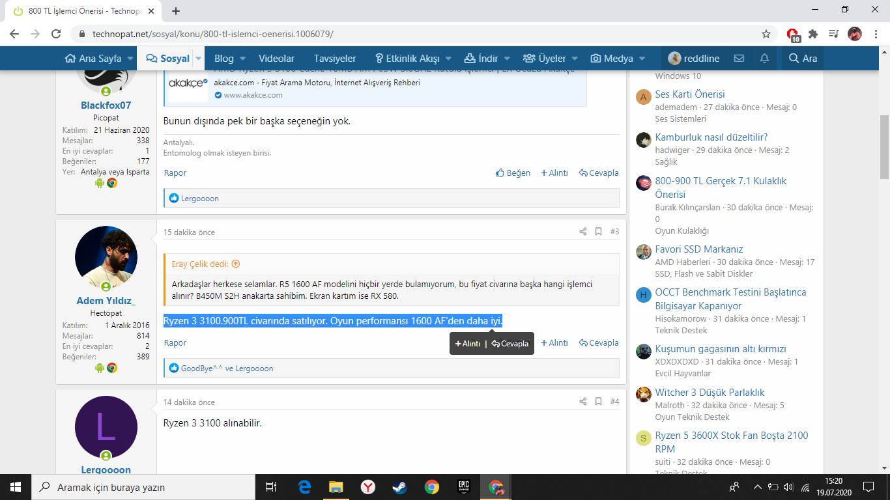Expand the Ana Sayfa dropdown arrow
Viewport: 890px width, 500px height.
coord(130,59)
